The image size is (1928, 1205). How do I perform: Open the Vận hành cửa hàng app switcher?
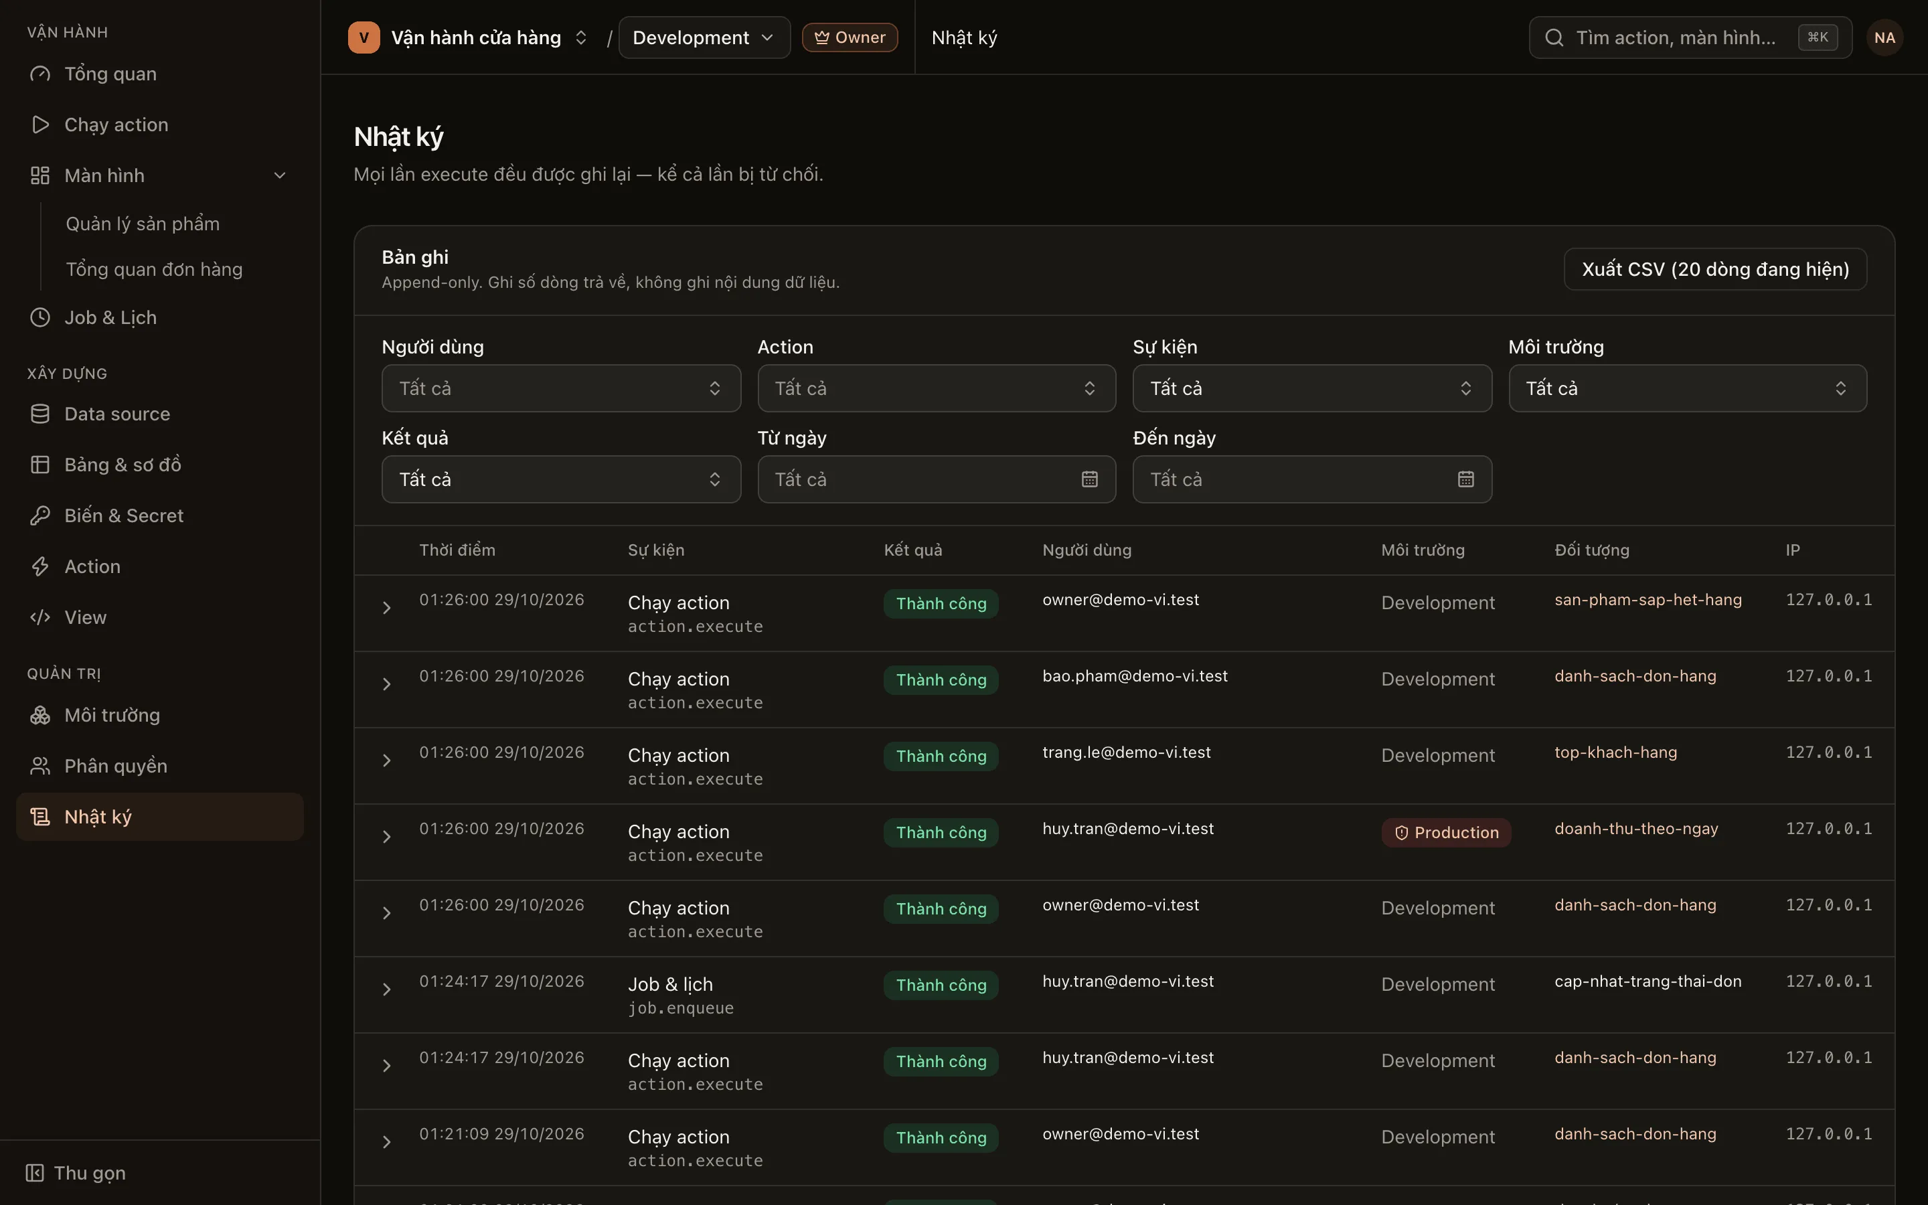[469, 37]
